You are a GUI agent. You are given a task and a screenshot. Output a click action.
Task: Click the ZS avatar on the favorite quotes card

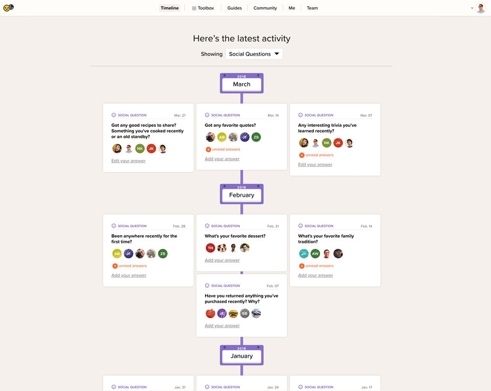pos(256,137)
